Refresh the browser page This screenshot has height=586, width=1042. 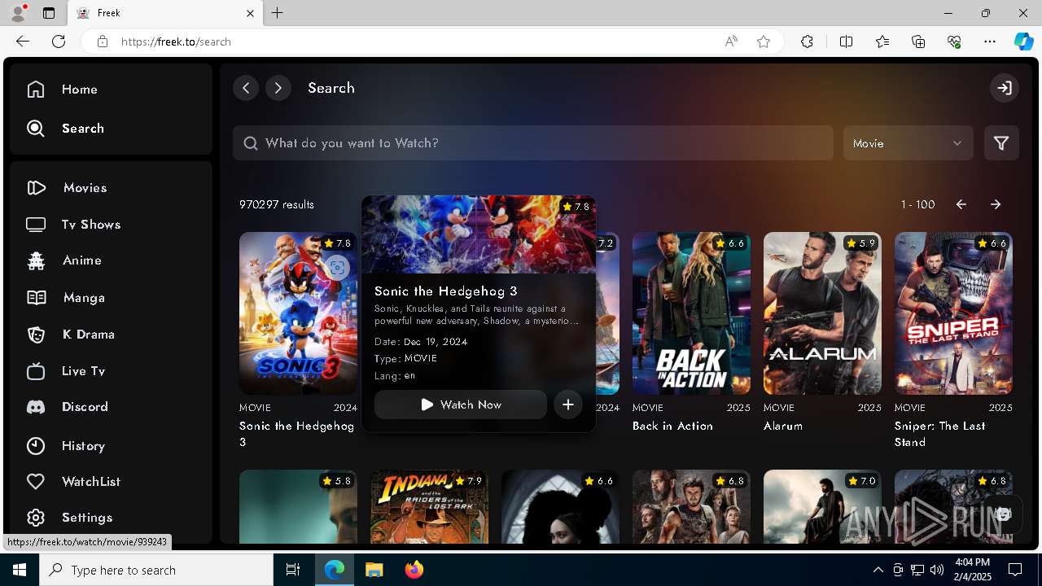(x=59, y=42)
